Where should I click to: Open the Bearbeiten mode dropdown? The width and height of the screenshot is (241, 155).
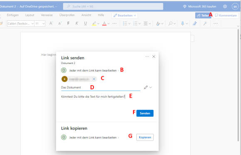click(x=125, y=15)
